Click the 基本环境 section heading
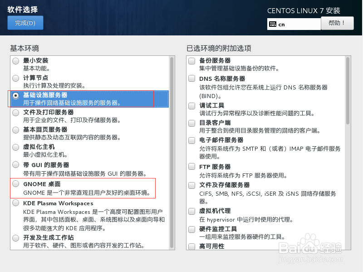Image resolution: width=363 pixels, height=272 pixels. click(x=25, y=48)
